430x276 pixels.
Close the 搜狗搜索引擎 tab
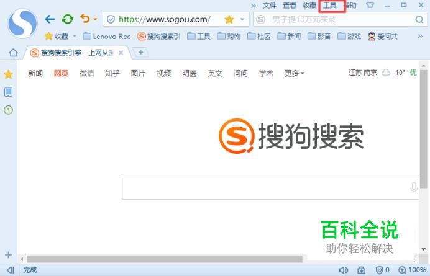(x=121, y=53)
